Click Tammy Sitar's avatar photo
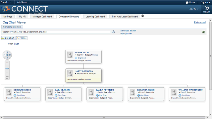 tap(70, 55)
